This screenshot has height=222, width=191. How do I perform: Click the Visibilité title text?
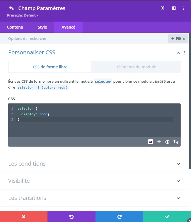pyautogui.click(x=19, y=181)
